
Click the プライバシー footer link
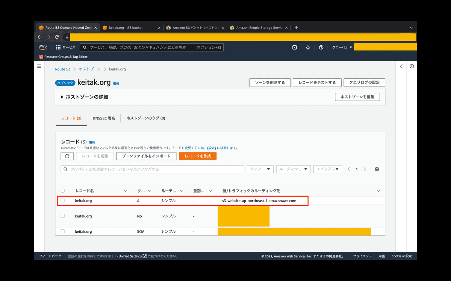tap(362, 256)
